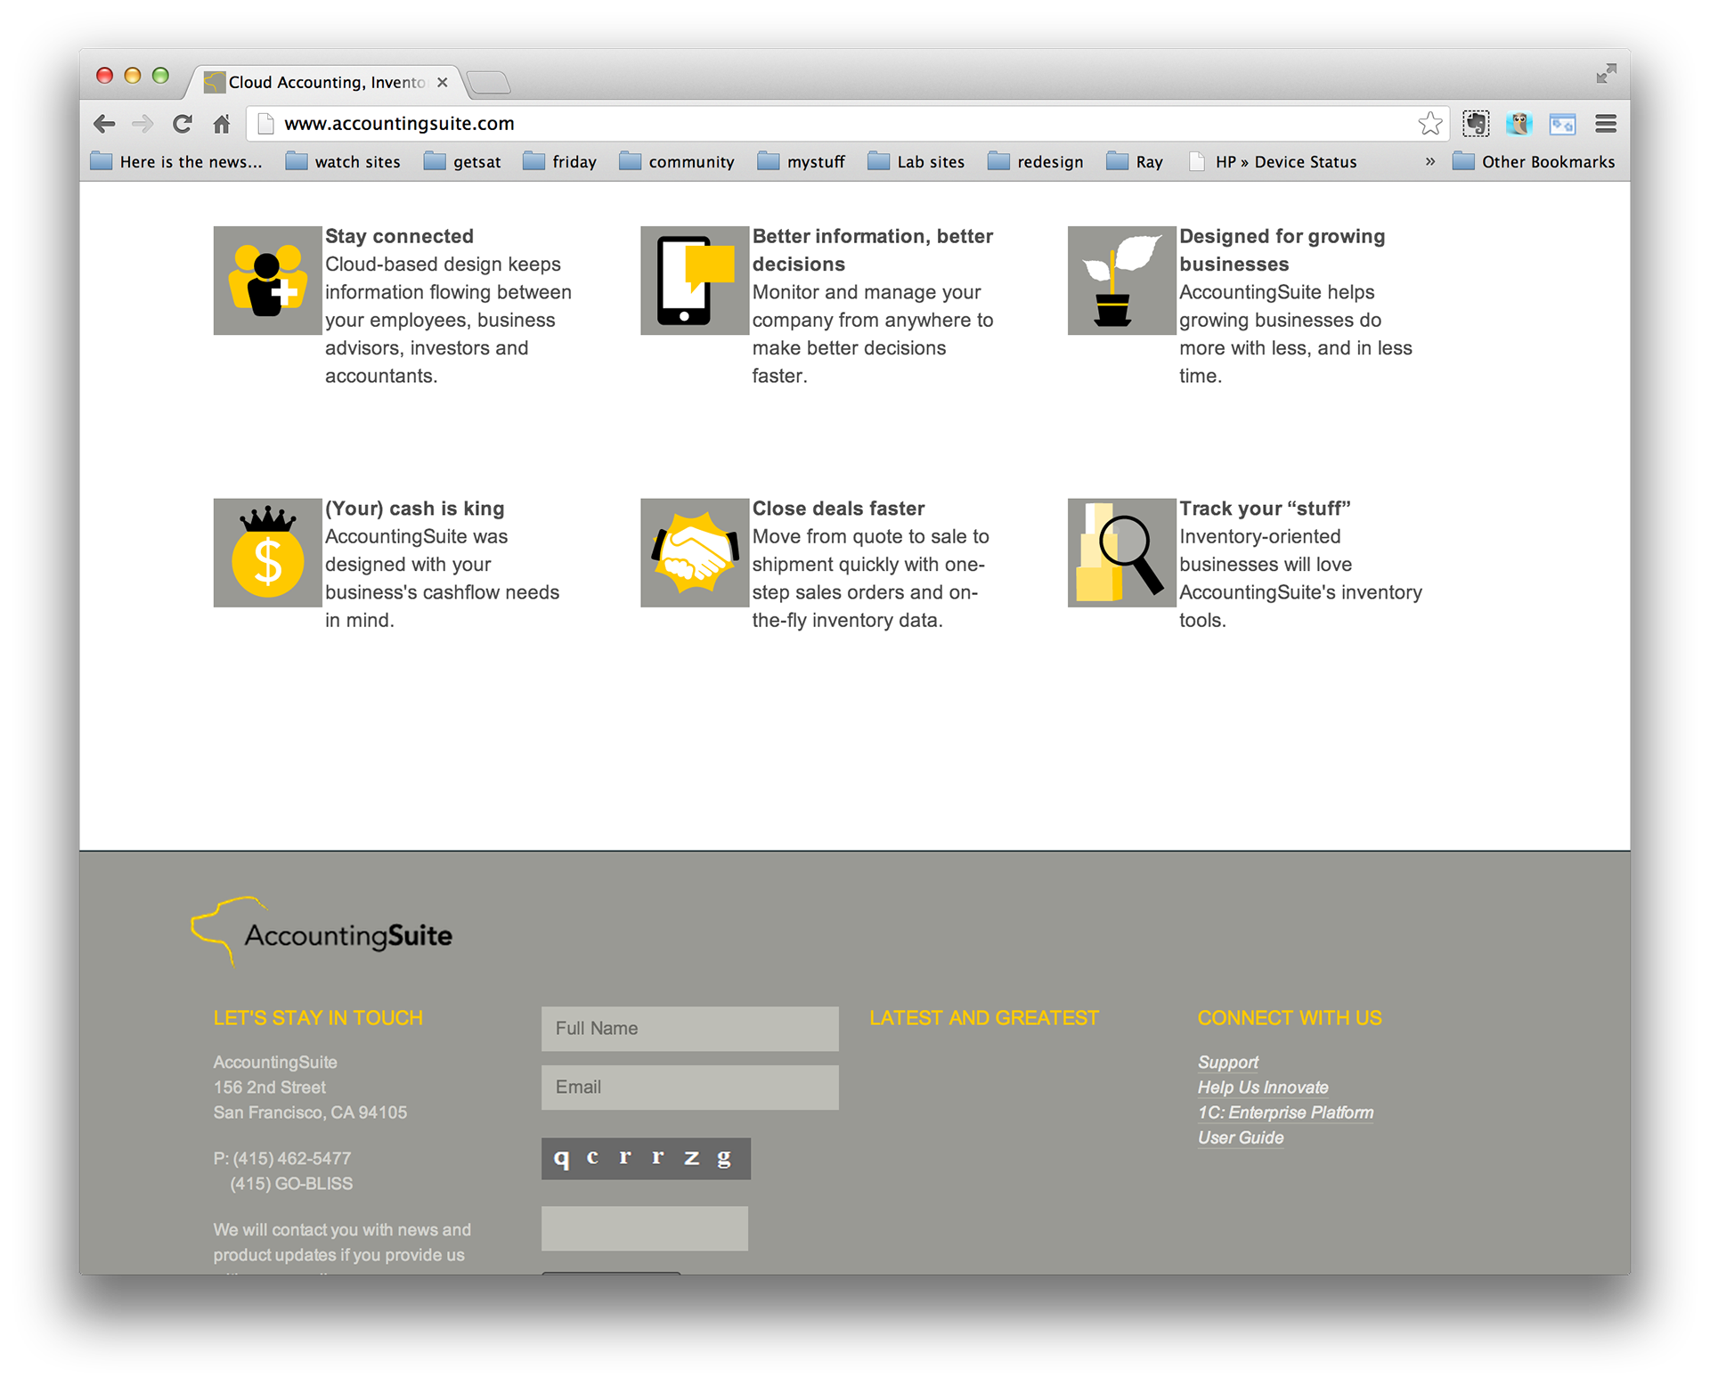Click the 'Designed for growing businesses' heading
The width and height of the screenshot is (1710, 1385).
1282,250
